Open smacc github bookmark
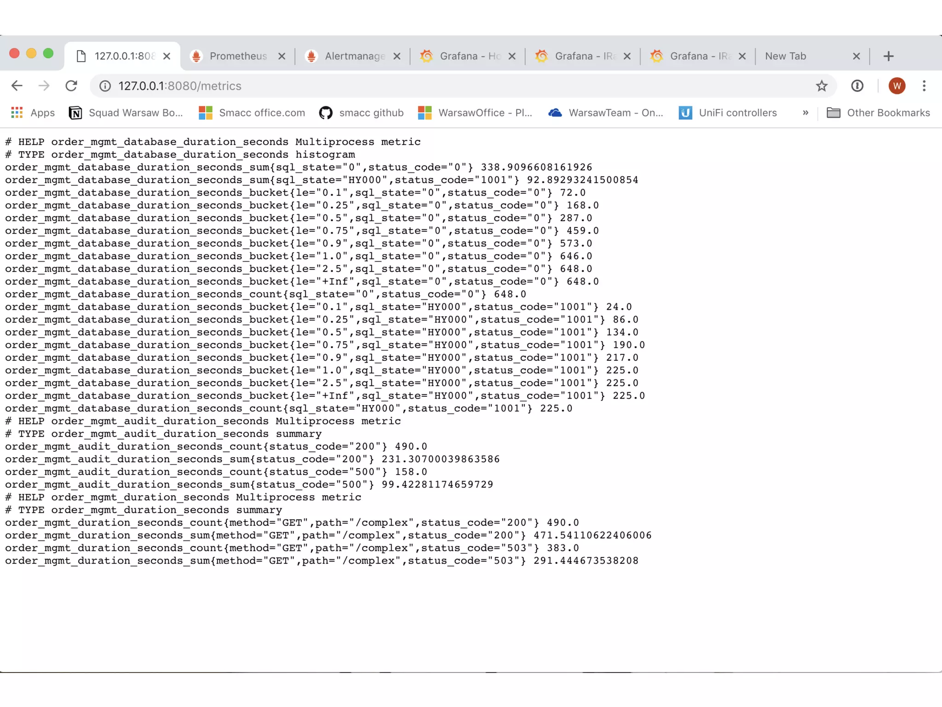Image resolution: width=942 pixels, height=707 pixels. click(362, 113)
